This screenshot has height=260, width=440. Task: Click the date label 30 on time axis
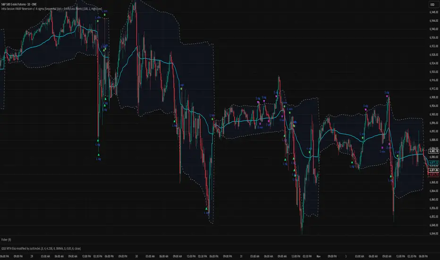pos(136,256)
